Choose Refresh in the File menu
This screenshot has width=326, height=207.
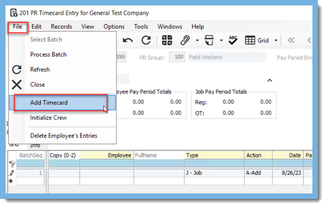62,69
